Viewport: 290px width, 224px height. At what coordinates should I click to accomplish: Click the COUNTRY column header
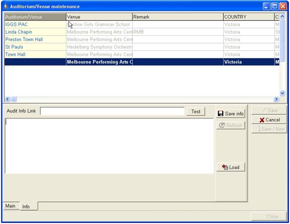(x=249, y=17)
